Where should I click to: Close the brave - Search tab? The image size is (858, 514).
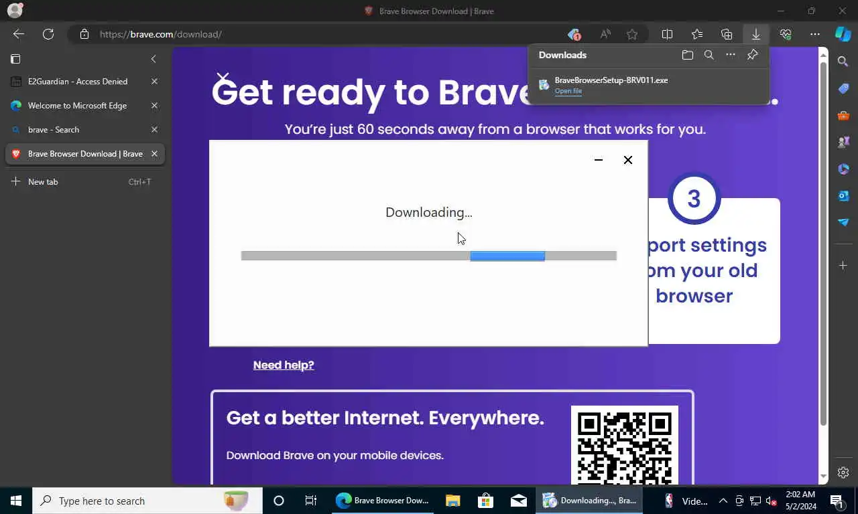click(154, 130)
